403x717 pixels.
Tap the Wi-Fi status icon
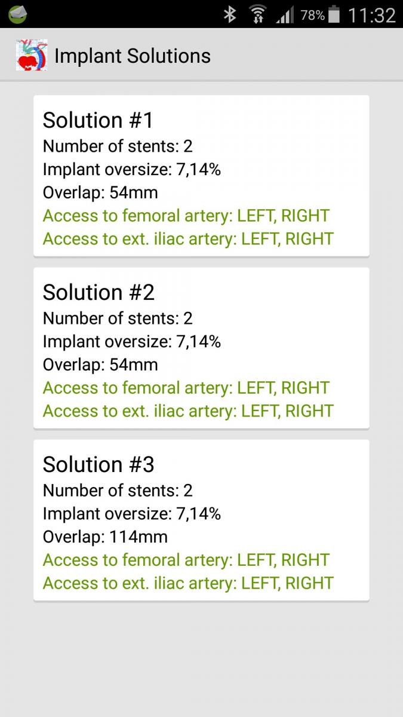258,14
